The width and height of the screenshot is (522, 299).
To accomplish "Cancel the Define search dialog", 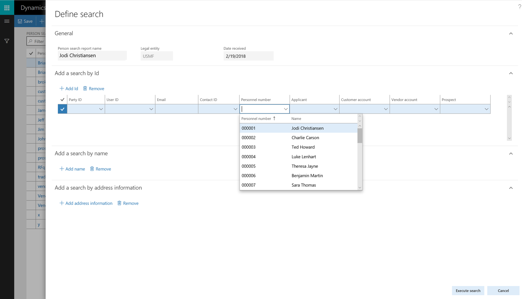I will 503,291.
